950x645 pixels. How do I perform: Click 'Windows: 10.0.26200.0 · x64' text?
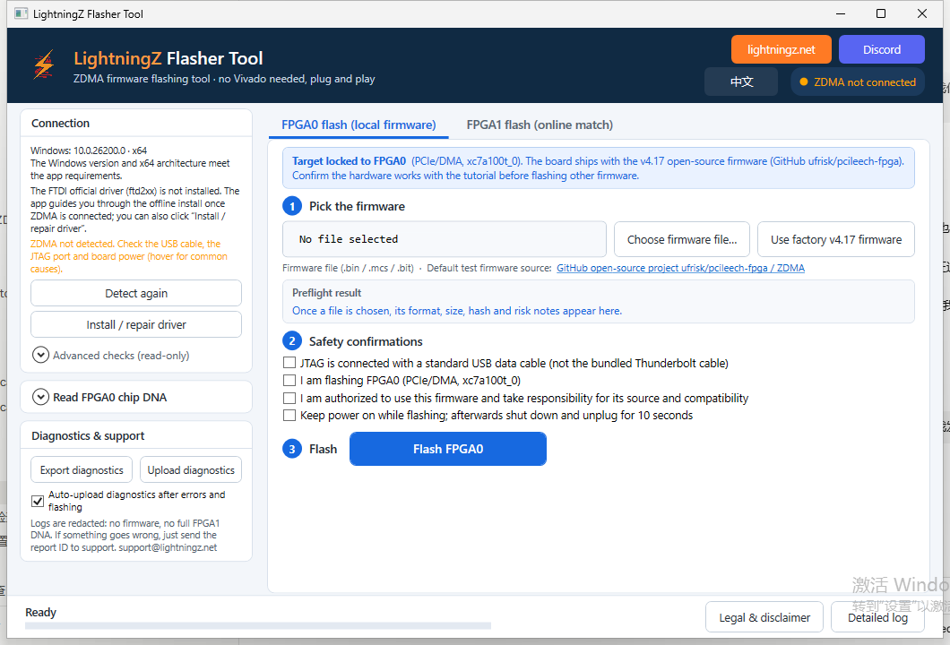click(89, 150)
